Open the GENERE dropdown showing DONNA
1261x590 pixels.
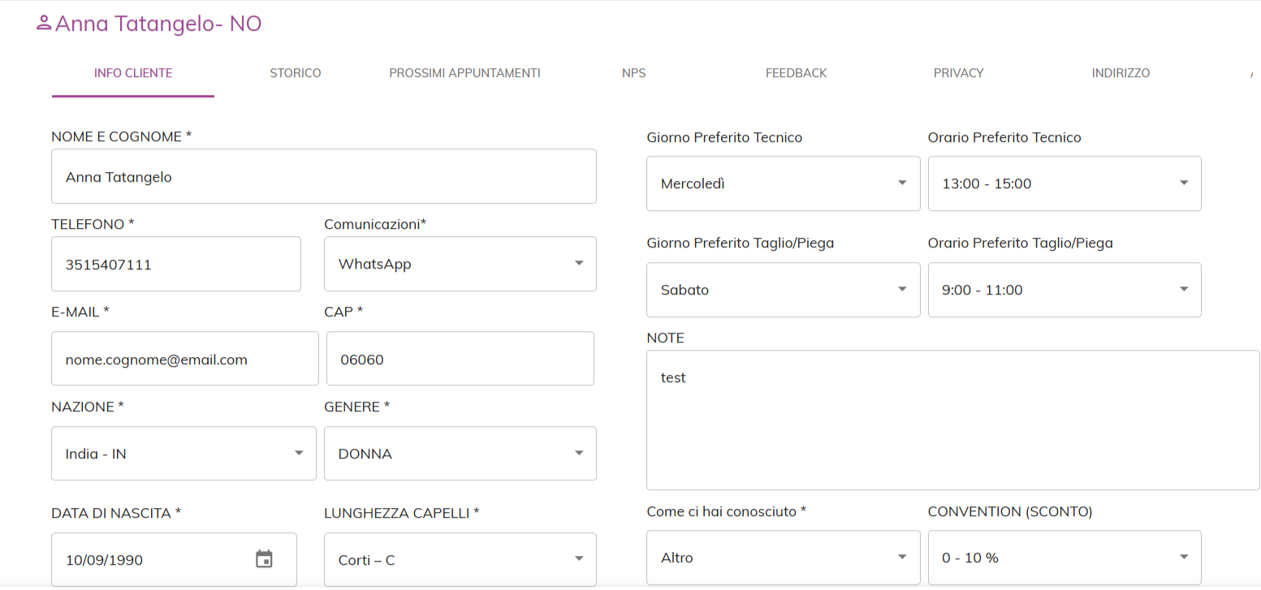460,454
